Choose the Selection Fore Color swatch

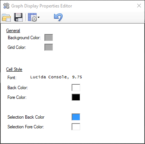pos(76,126)
